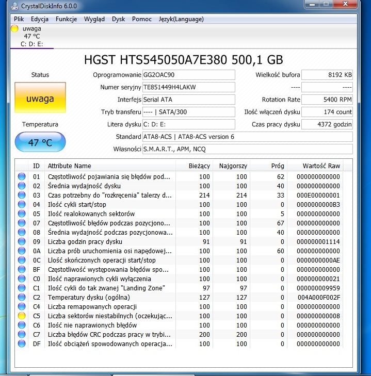Click the status icon of attribute 07

tap(22, 223)
